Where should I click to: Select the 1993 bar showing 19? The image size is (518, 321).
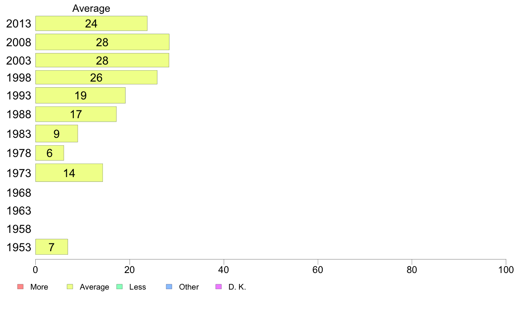point(80,95)
